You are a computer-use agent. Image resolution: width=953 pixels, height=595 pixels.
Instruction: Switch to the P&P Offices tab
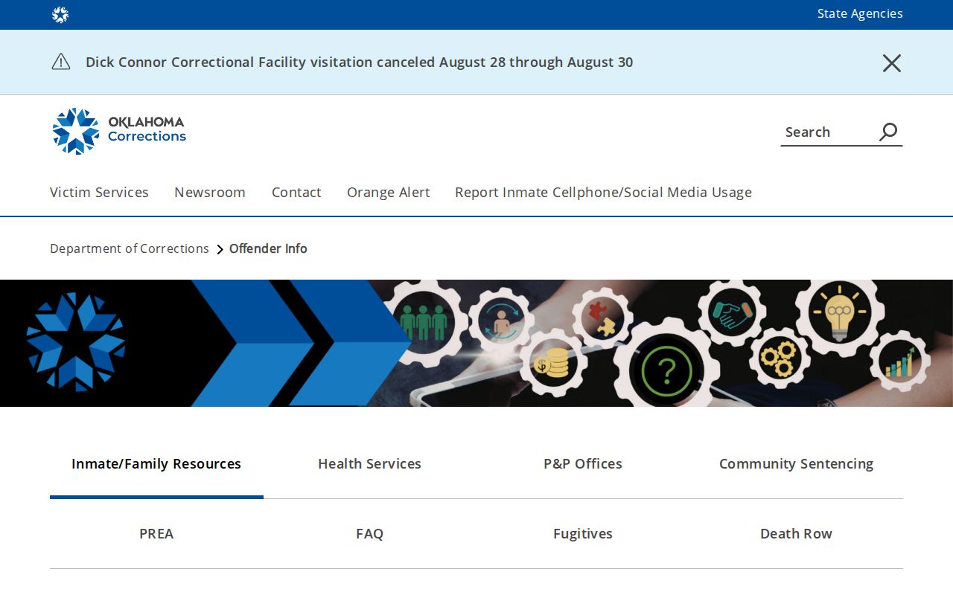(x=583, y=463)
